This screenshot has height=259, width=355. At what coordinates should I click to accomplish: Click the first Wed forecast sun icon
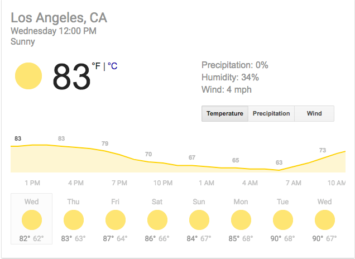pos(31,220)
